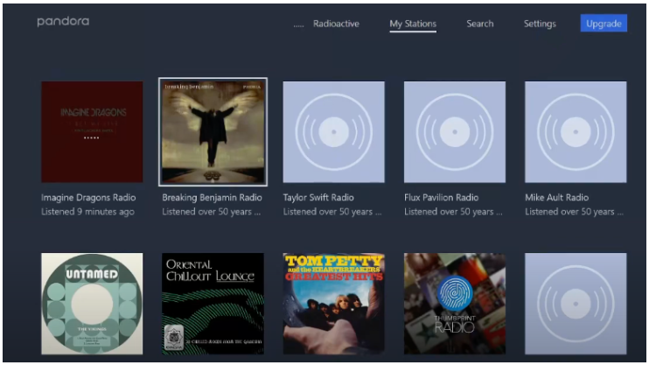Viewport: 649px width, 365px height.
Task: Select Taylor Swift Radio placeholder disc icon
Action: tap(333, 132)
